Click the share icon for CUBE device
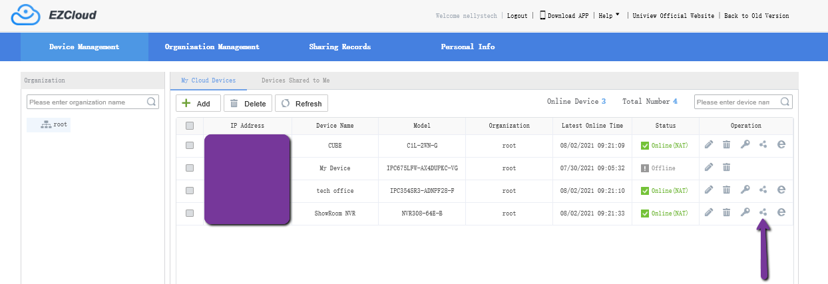Image resolution: width=828 pixels, height=284 pixels. click(763, 145)
